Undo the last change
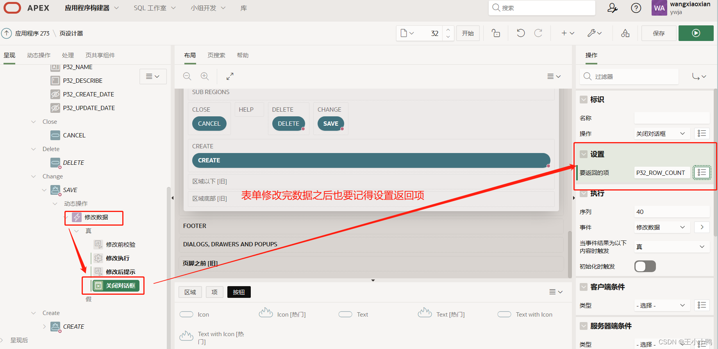 coord(521,33)
